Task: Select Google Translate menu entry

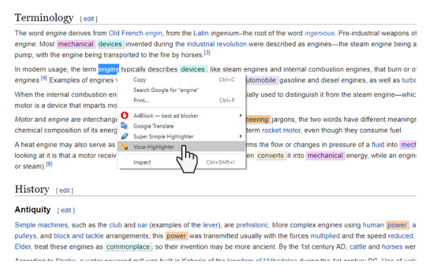Action: [182, 126]
